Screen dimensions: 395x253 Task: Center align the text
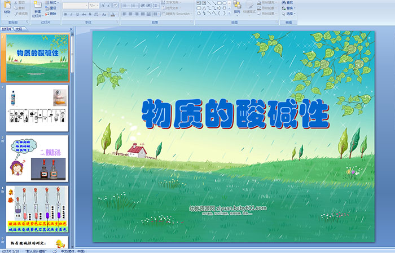pos(130,14)
